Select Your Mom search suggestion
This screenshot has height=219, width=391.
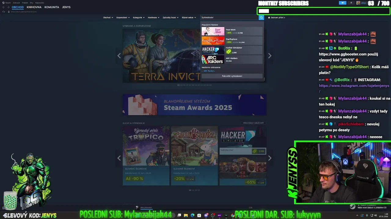232,31
